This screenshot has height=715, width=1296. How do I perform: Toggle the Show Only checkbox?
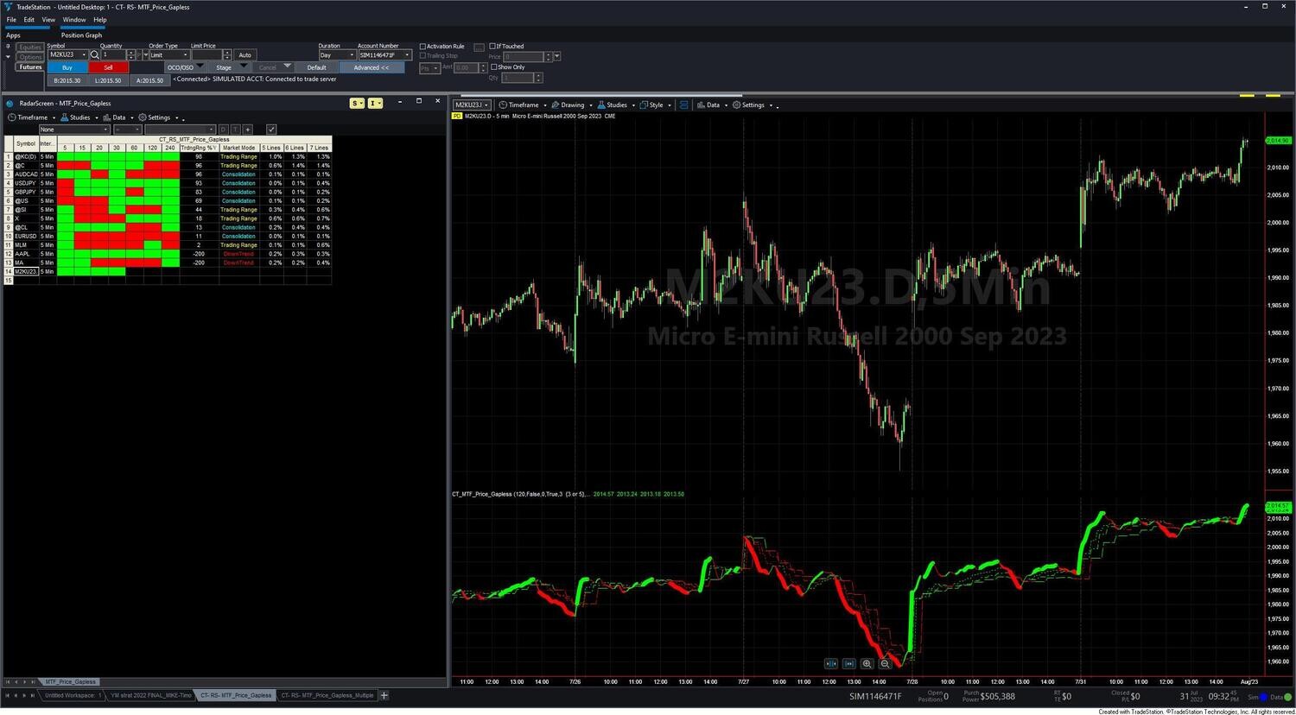[493, 67]
